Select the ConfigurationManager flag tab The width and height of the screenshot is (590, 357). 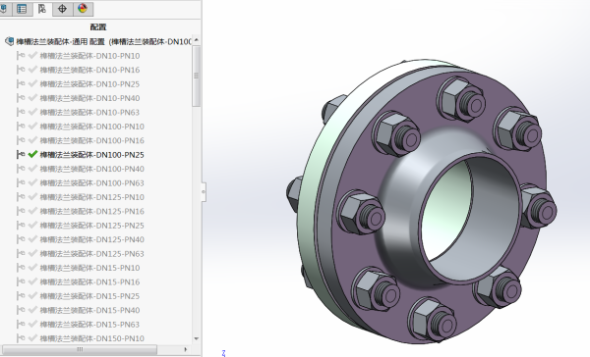(x=42, y=9)
